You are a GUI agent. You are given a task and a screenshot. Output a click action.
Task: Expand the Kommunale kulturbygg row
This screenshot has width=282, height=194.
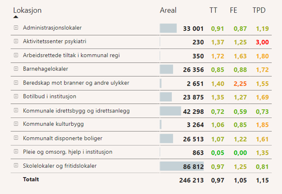coord(16,124)
